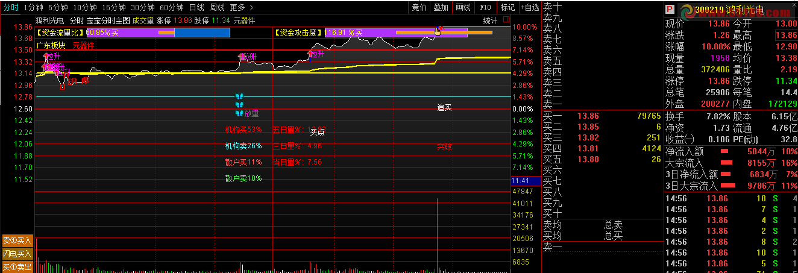
Task: Switch to the 分时 chart tab
Action: 10,7
